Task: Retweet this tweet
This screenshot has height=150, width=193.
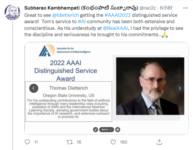Action: tap(70, 142)
